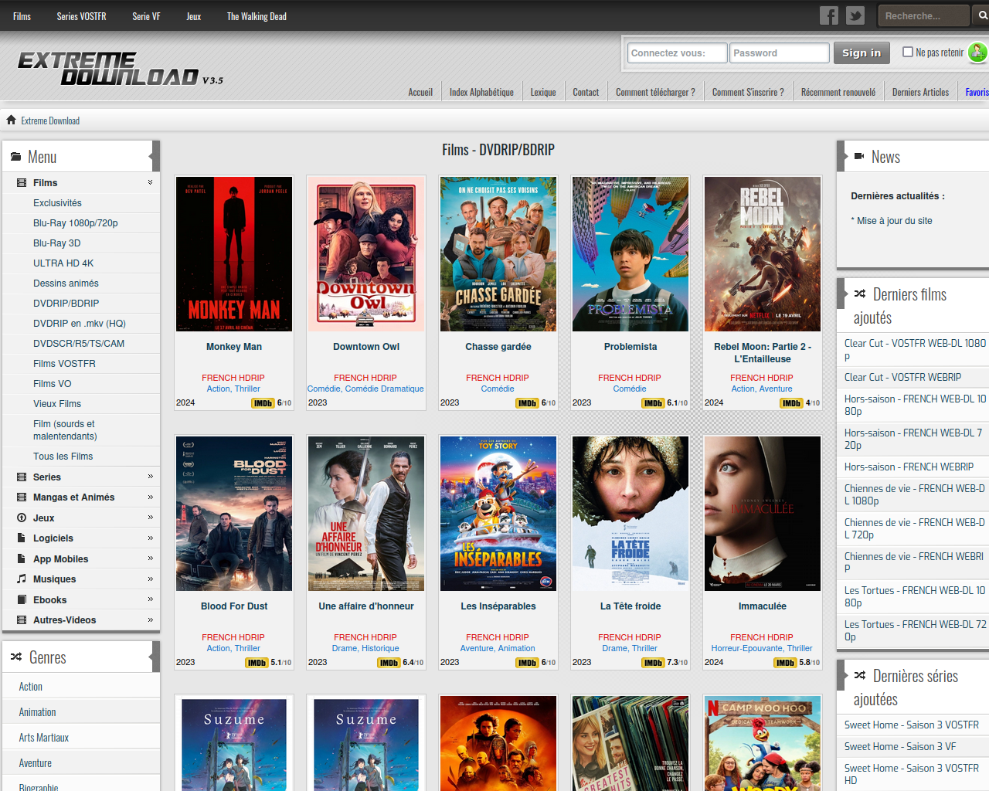The image size is (989, 791).
Task: Click the shuffle icon beside Dernières séries ajoutées
Action: click(x=860, y=675)
